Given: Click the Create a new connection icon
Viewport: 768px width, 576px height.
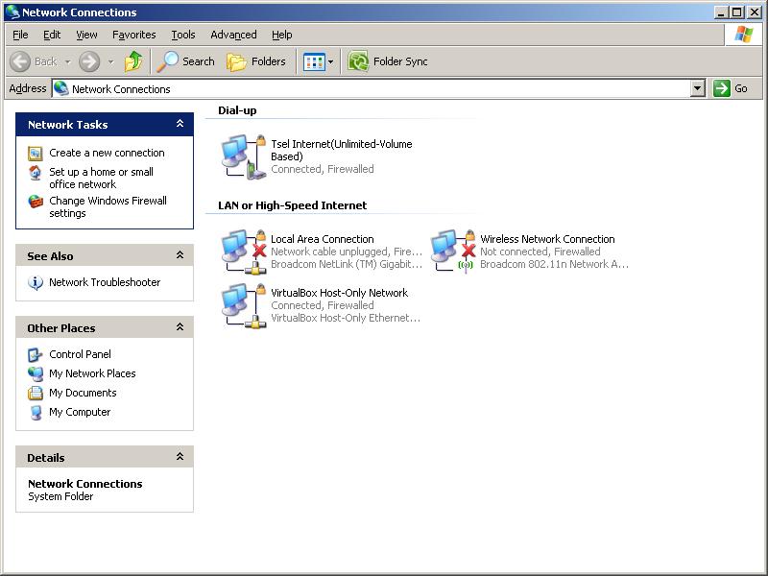Looking at the screenshot, I should [36, 154].
